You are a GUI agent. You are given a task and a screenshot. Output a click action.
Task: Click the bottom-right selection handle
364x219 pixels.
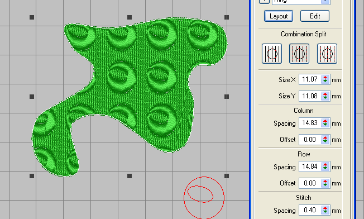pyautogui.click(x=227, y=176)
